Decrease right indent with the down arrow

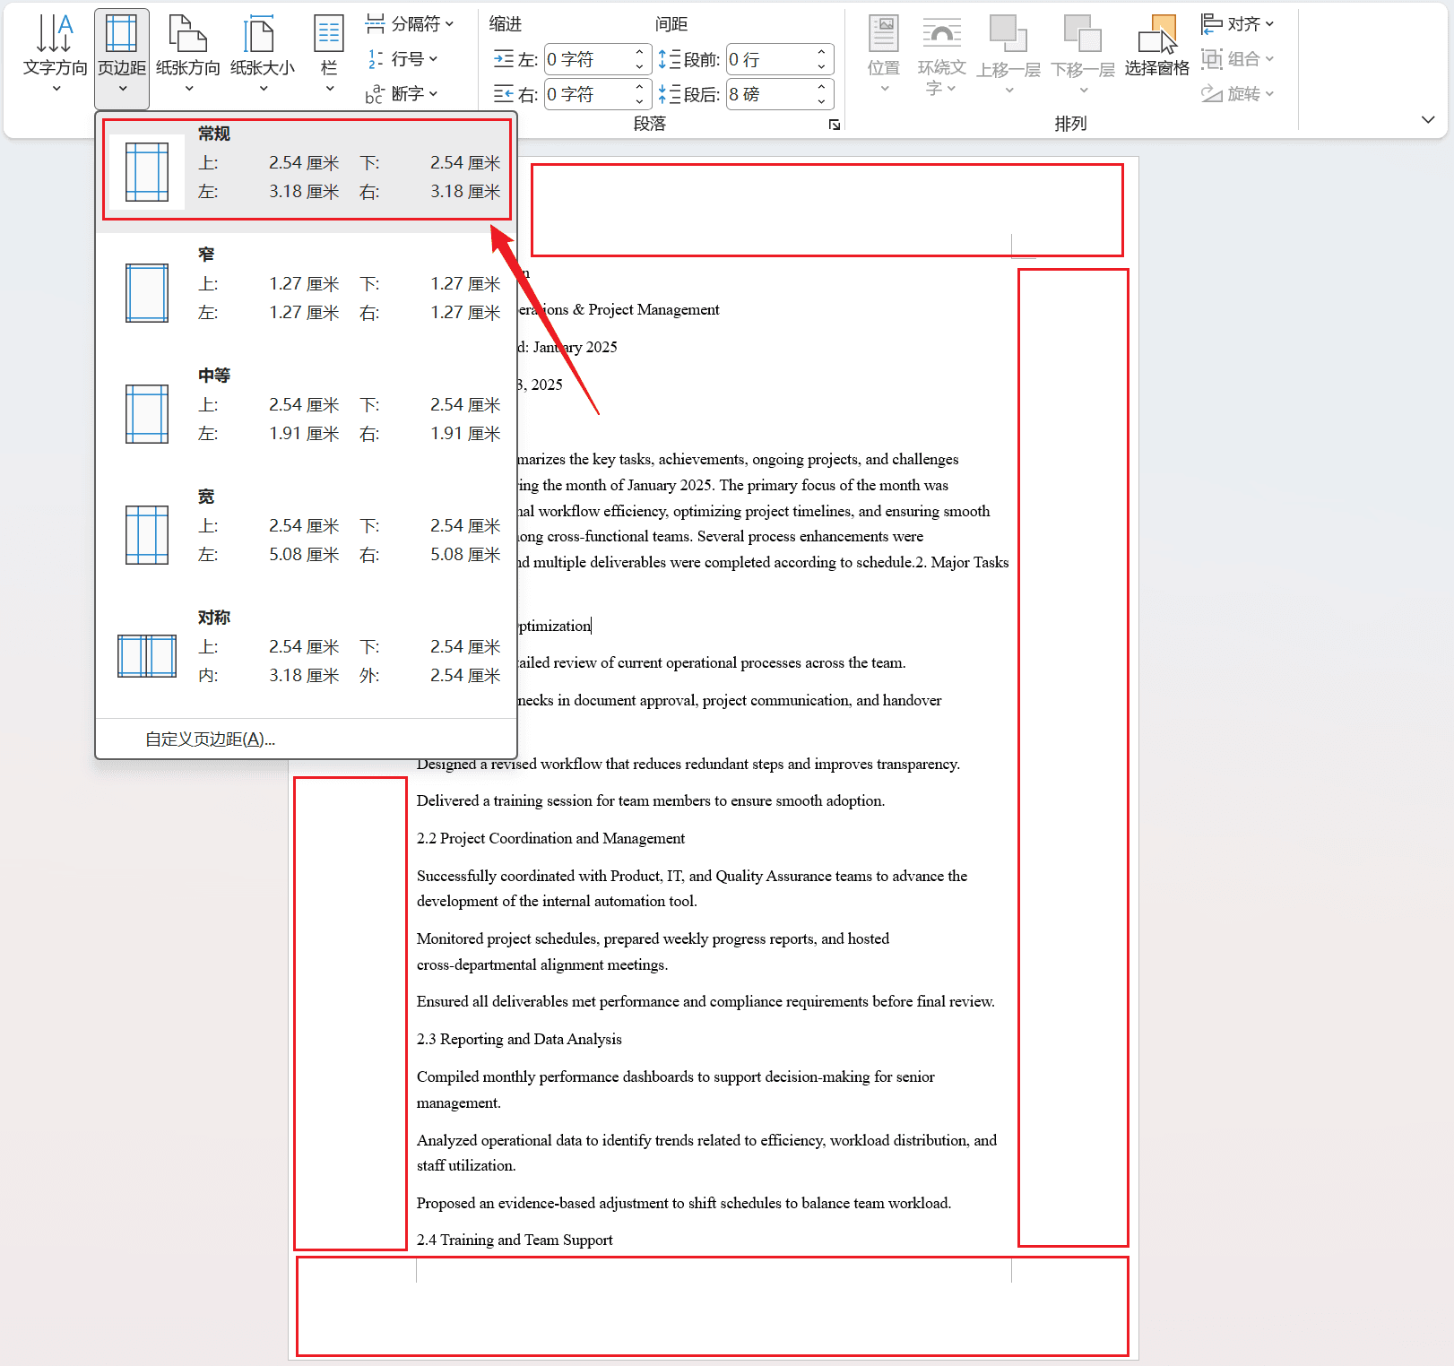point(639,101)
